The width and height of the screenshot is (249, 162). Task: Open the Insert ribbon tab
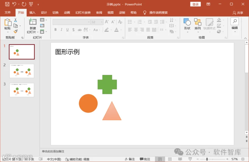pos(32,12)
